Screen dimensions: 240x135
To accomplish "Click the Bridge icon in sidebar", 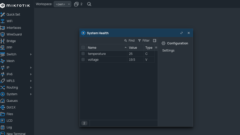I will (3, 41).
